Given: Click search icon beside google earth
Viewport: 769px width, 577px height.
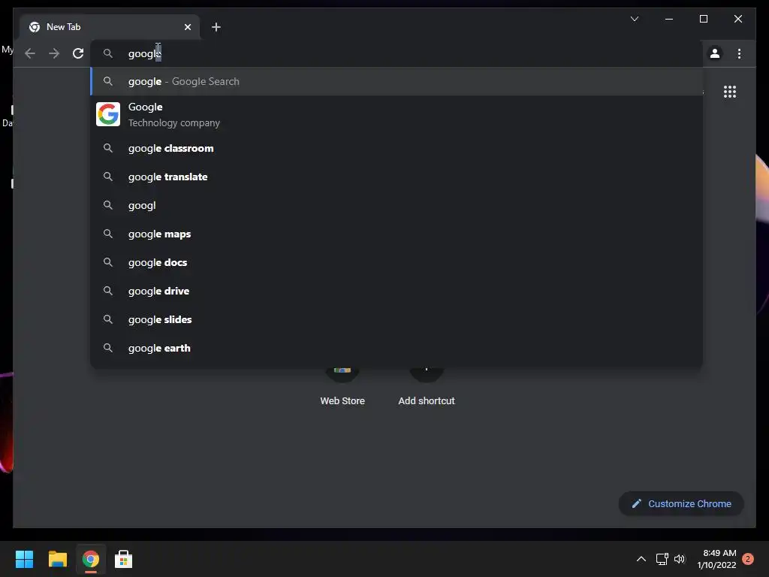Looking at the screenshot, I should [108, 348].
